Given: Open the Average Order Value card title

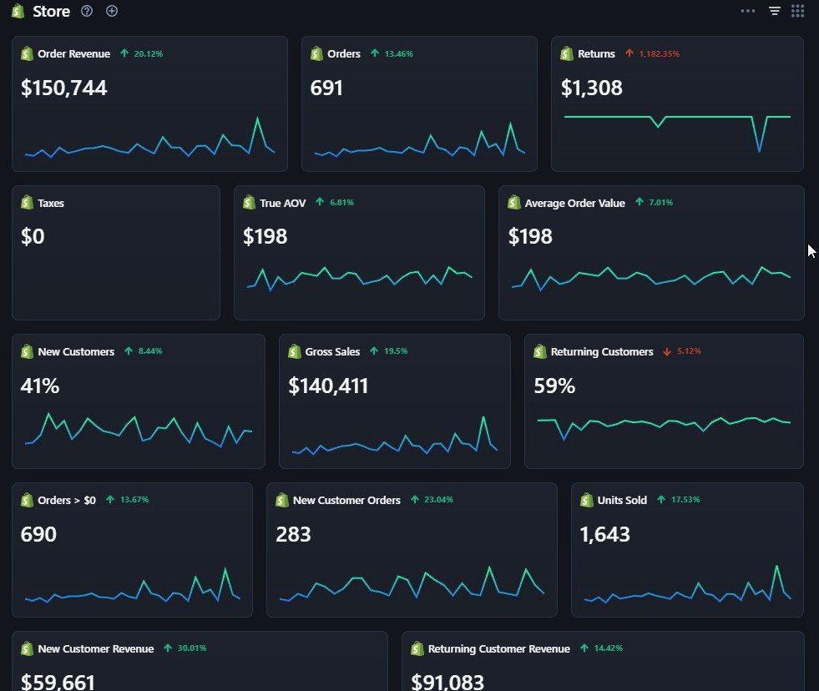Looking at the screenshot, I should (574, 203).
